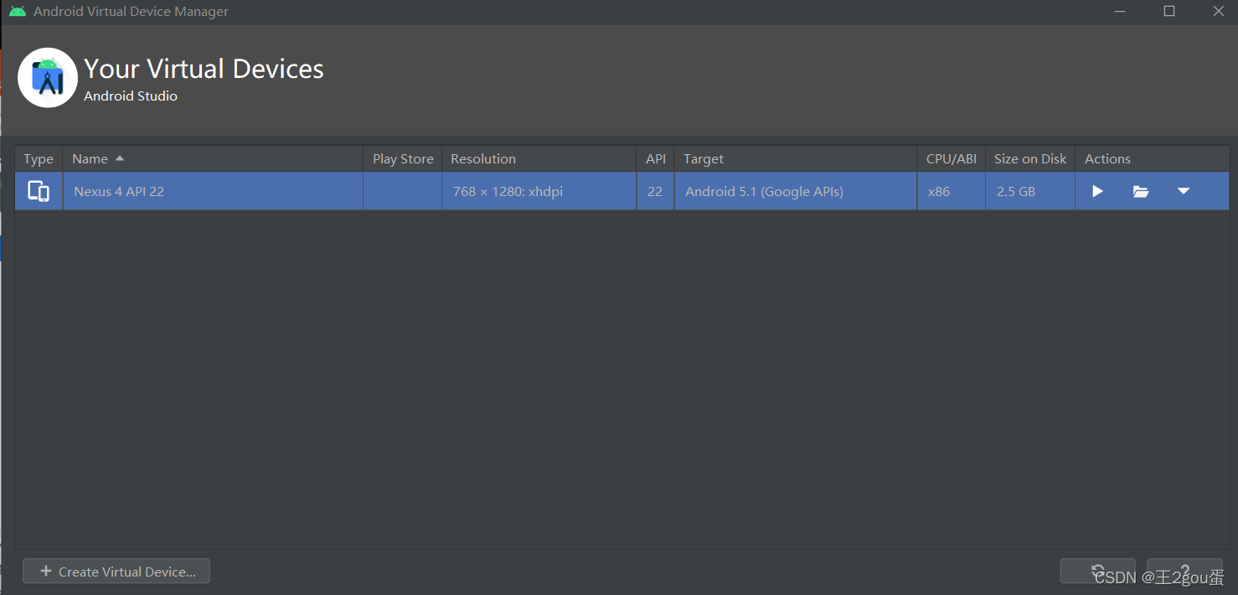Click the CPU/ABI column header
The height and width of the screenshot is (595, 1238).
[952, 158]
